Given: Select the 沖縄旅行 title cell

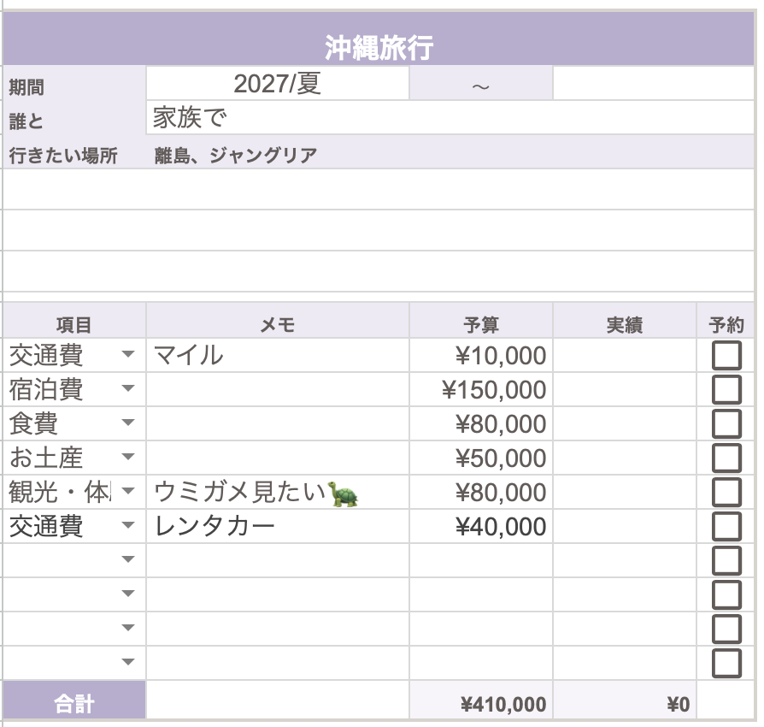Looking at the screenshot, I should pos(379,39).
